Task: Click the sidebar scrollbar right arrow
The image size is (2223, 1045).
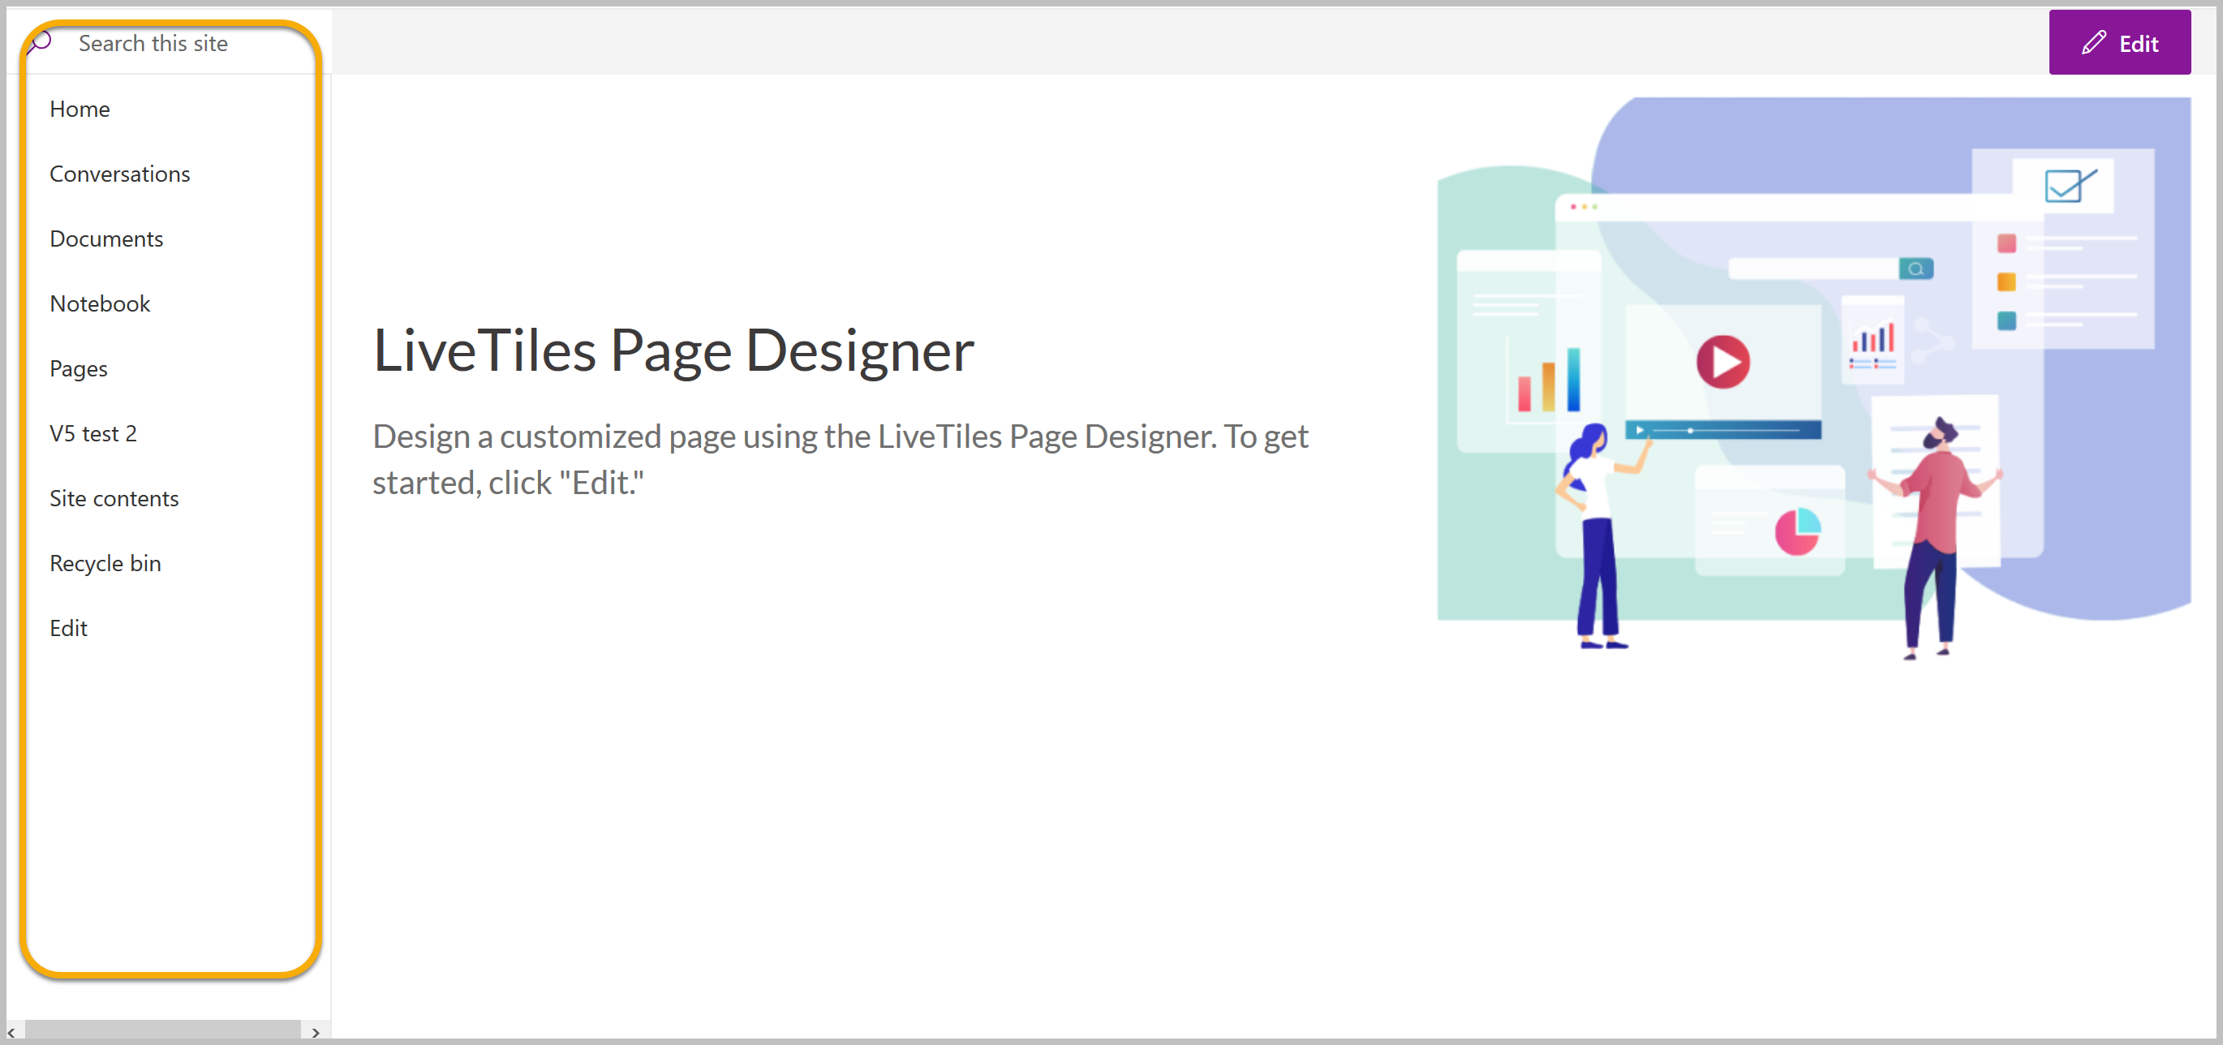Action: [x=315, y=1031]
